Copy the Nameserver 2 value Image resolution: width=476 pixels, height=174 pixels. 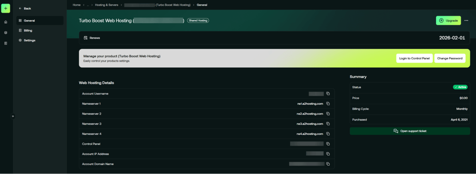point(328,114)
